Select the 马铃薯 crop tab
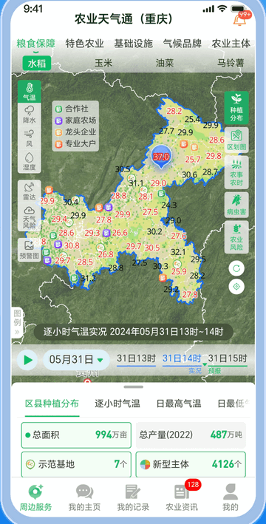 231,63
